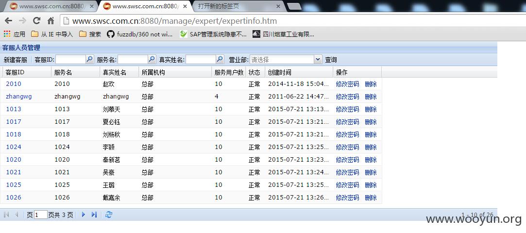Click 修改密码 for zhangwg

348,97
